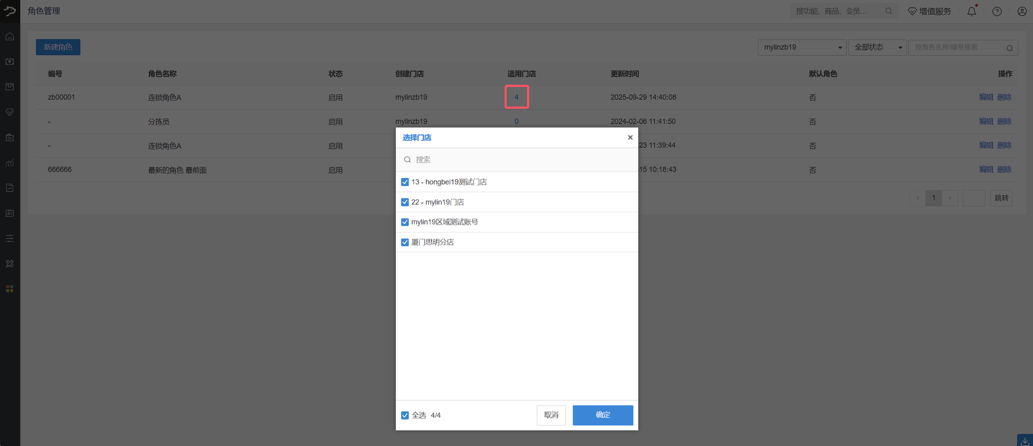Image resolution: width=1033 pixels, height=446 pixels.
Task: Open the user account profile icon
Action: pos(1022,11)
